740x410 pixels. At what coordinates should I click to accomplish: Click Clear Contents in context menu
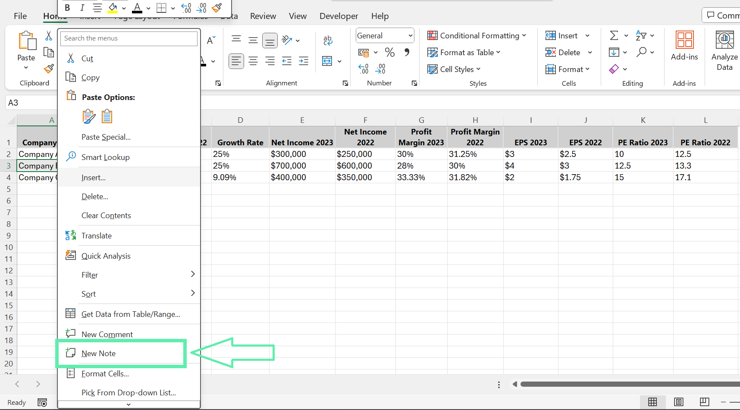coord(129,215)
